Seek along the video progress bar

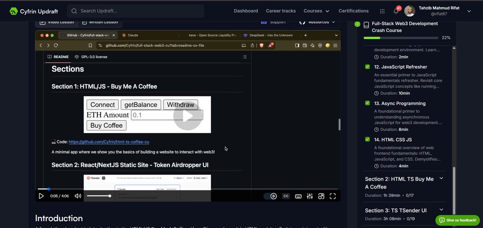pos(188,189)
